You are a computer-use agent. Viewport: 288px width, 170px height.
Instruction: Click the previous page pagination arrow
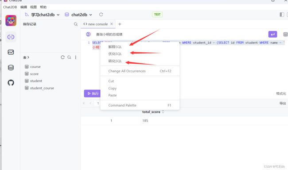90,103
